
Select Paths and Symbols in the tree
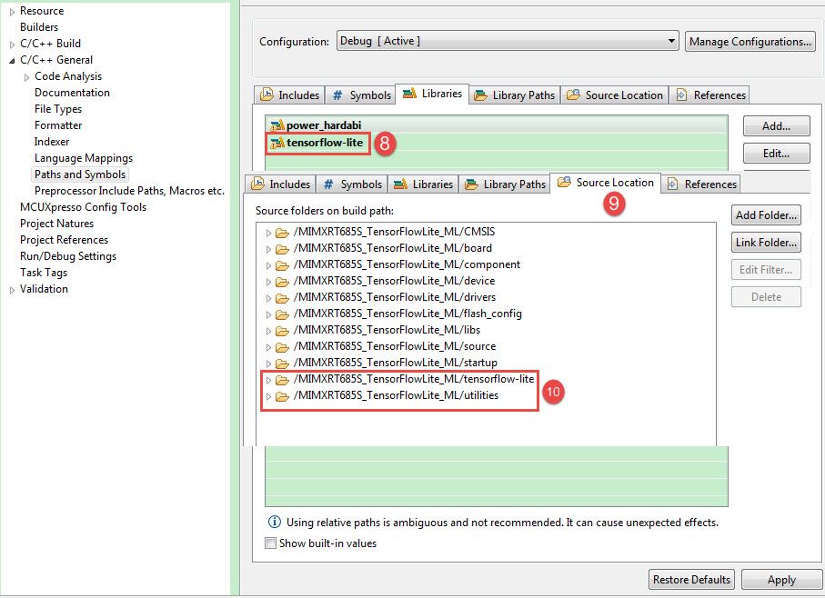80,174
